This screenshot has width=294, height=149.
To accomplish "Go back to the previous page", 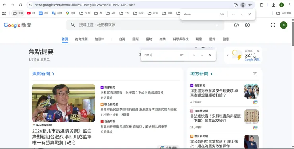I will [4, 5].
